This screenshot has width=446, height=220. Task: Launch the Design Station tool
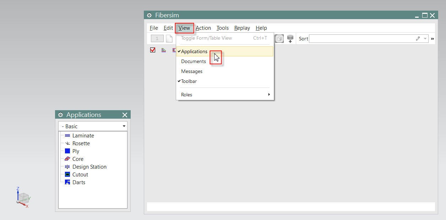tap(89, 167)
